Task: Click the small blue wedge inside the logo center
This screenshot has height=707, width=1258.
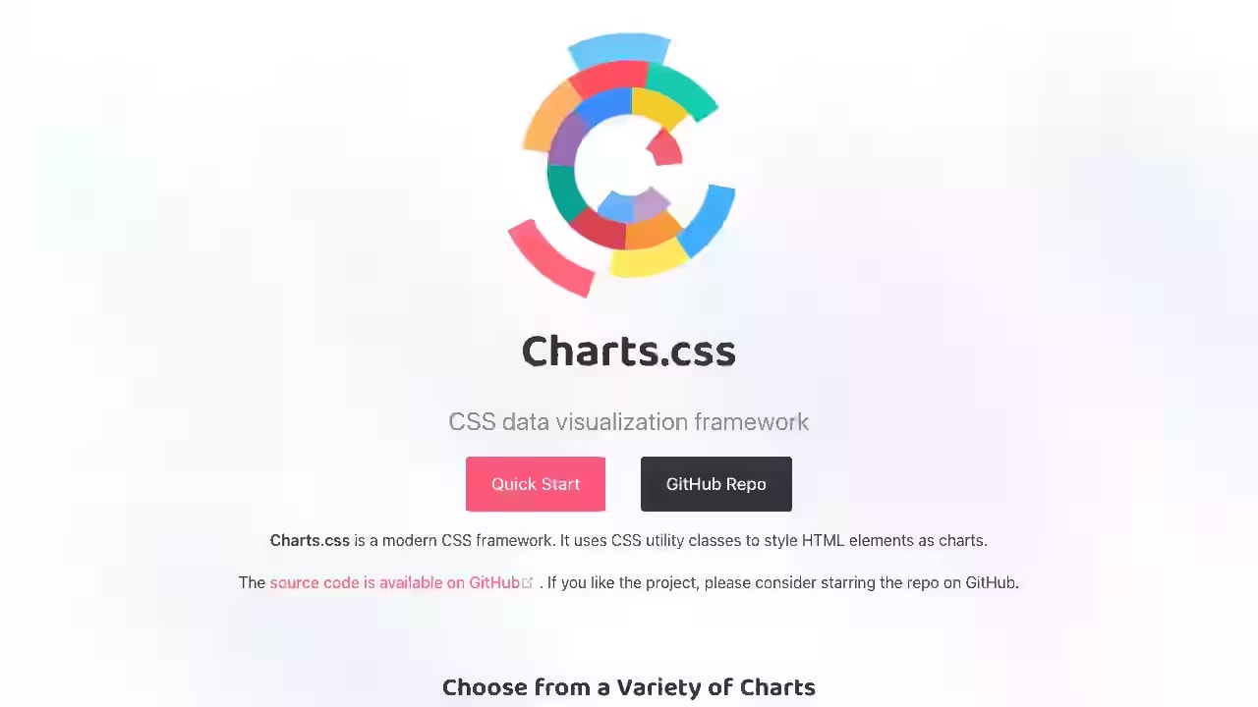Action: point(616,206)
